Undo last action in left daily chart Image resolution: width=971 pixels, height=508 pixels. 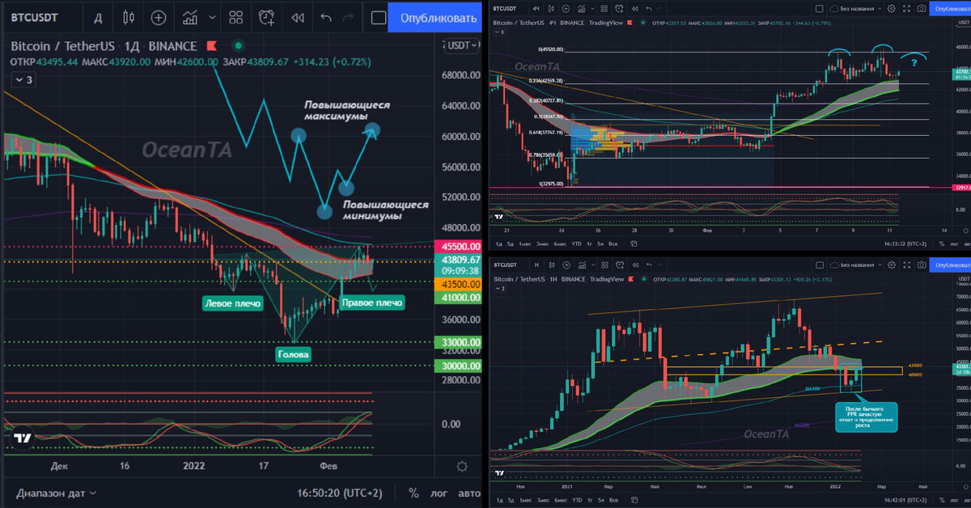[x=326, y=17]
